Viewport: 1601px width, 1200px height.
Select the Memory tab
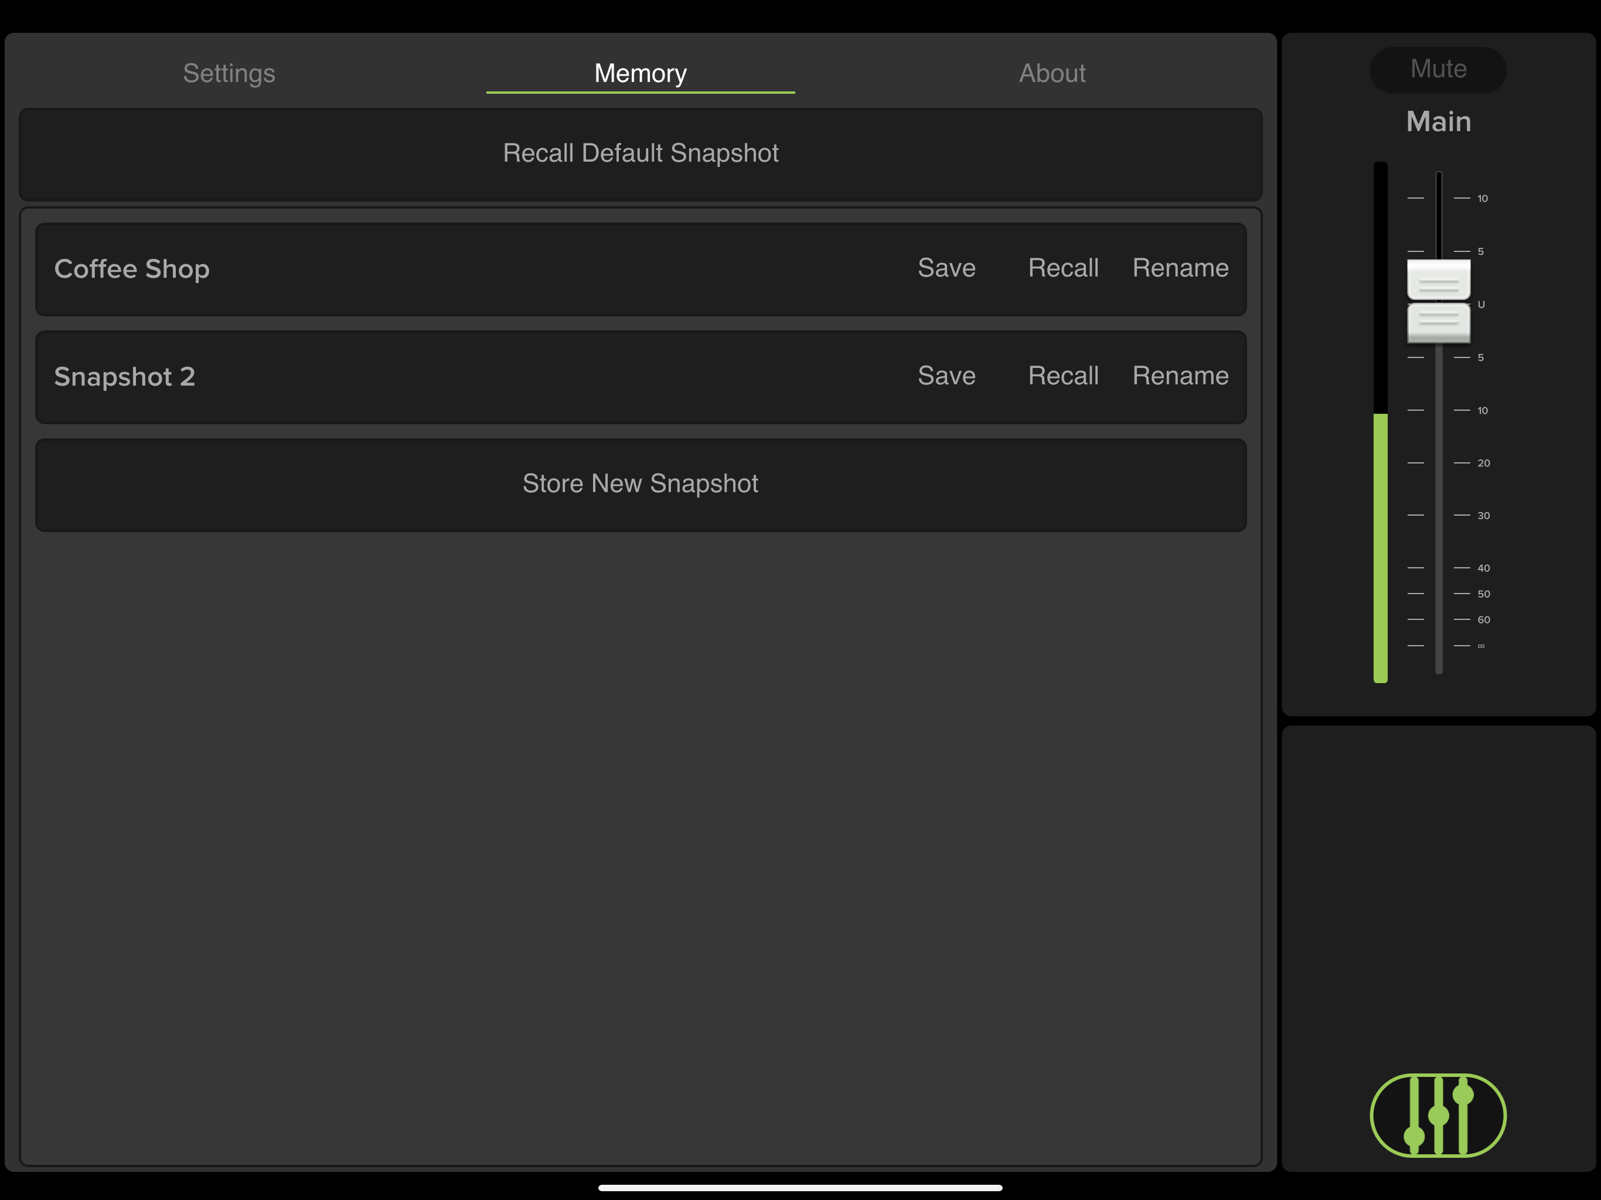(641, 74)
